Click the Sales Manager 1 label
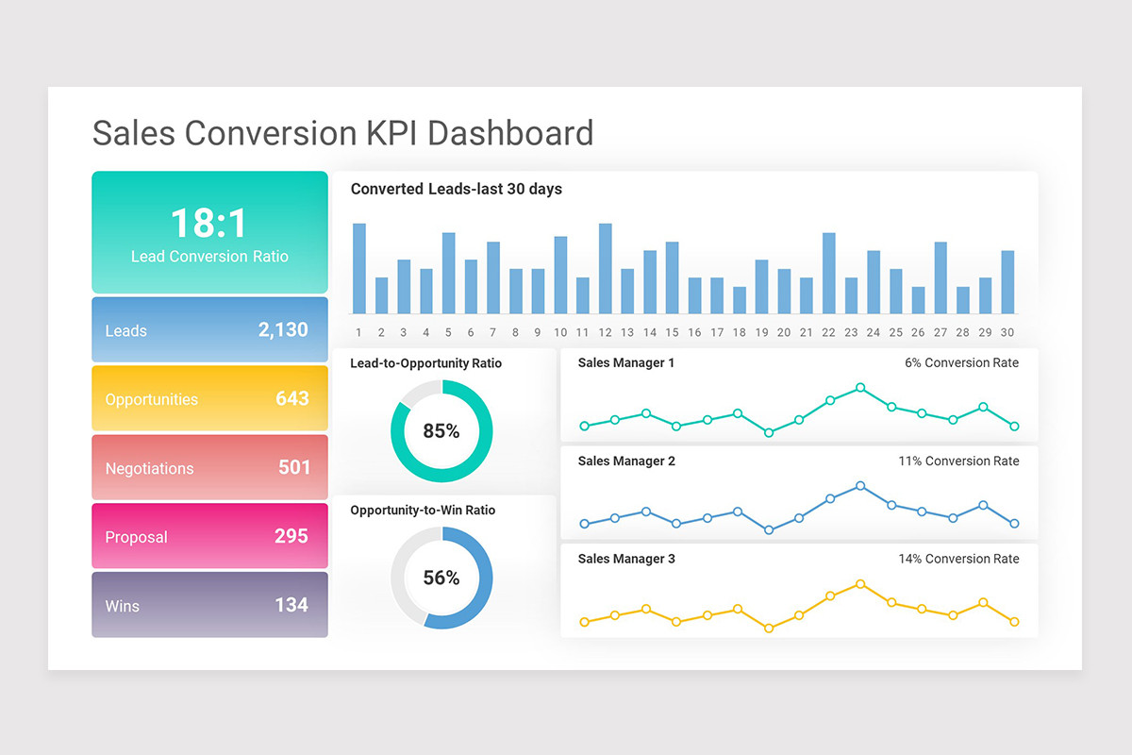Viewport: 1132px width, 755px height. coord(626,362)
